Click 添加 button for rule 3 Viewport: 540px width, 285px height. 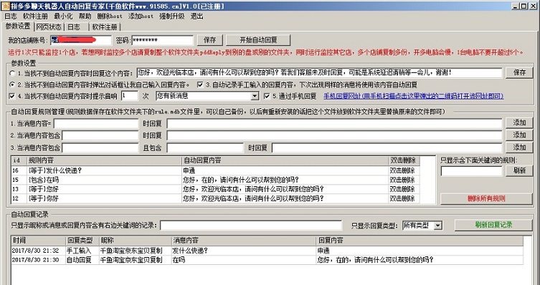pyautogui.click(x=519, y=148)
